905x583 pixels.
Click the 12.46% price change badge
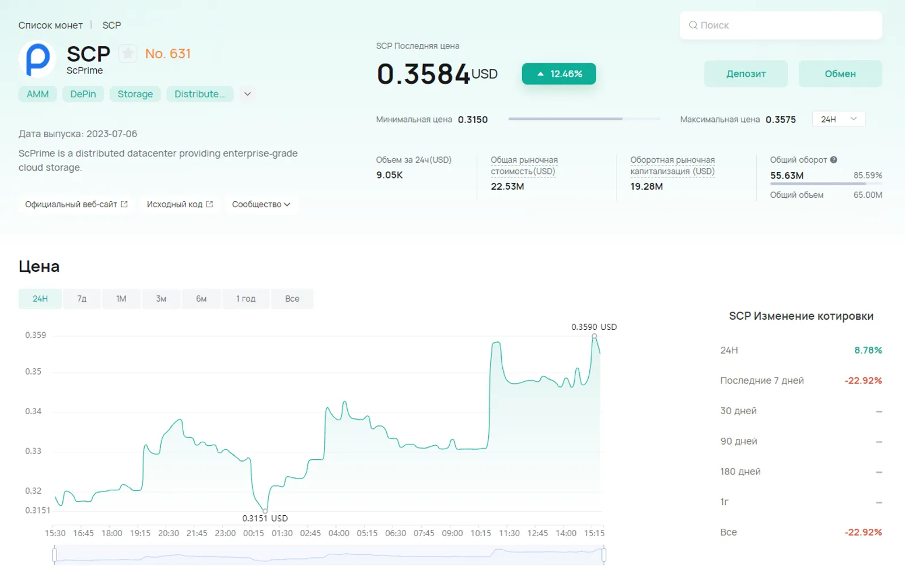[559, 73]
